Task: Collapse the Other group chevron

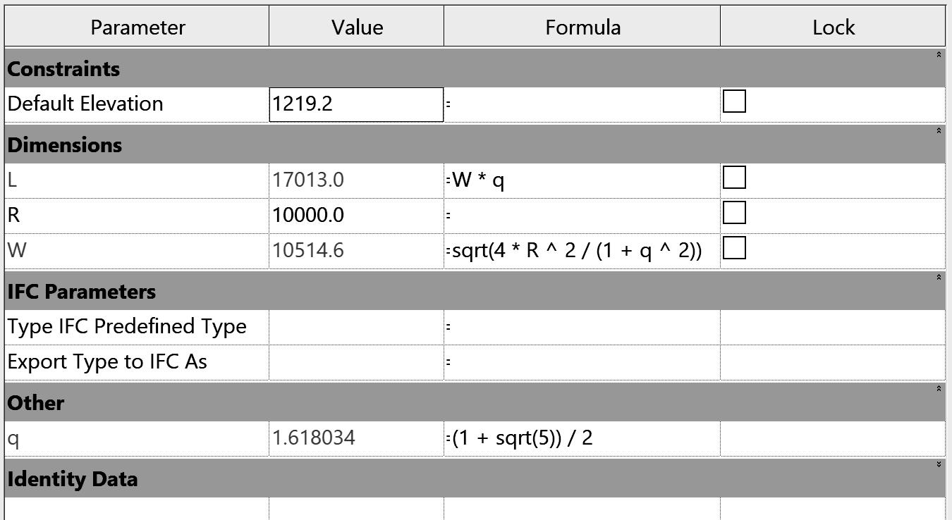Action: click(x=939, y=389)
